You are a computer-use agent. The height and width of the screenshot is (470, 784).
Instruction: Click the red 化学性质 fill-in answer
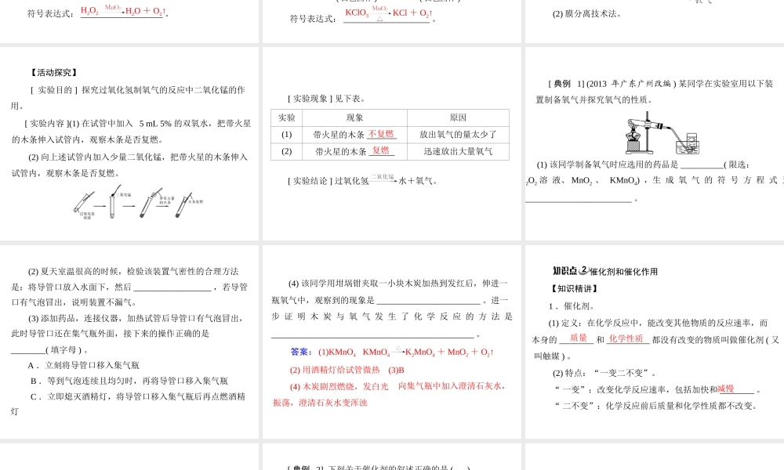click(x=626, y=338)
